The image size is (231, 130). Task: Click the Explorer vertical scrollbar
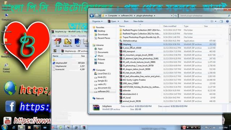click(230, 64)
